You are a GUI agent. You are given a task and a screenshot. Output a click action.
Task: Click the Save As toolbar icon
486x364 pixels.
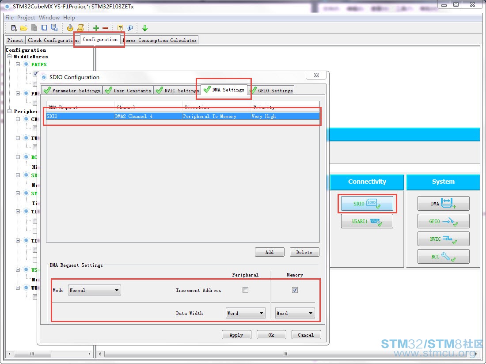pyautogui.click(x=54, y=27)
